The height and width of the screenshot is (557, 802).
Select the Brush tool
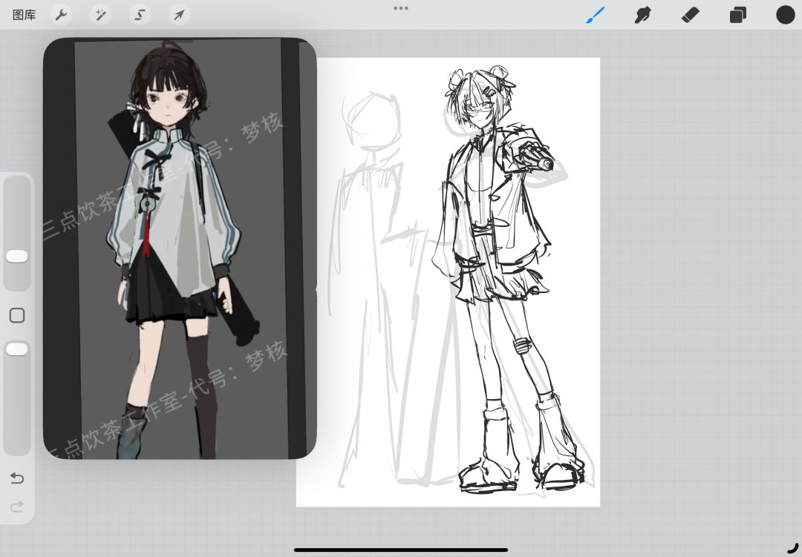click(x=596, y=15)
